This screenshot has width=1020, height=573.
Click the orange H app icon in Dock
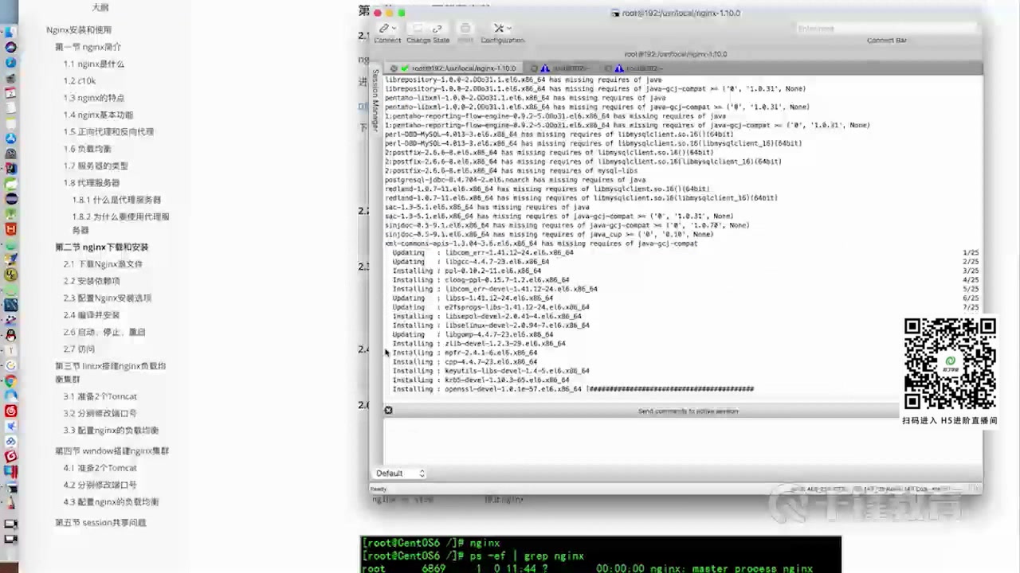coord(11,228)
